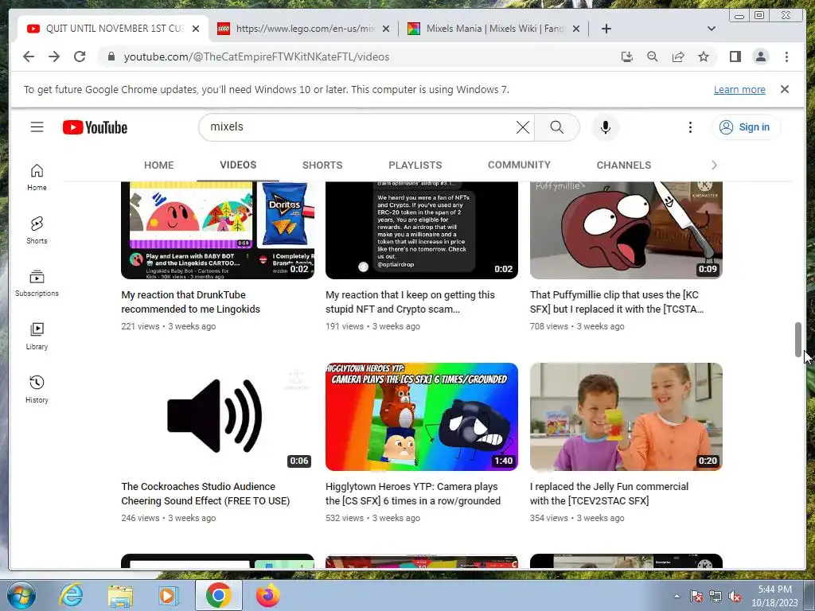
Task: Share this page icon
Action: [x=678, y=56]
